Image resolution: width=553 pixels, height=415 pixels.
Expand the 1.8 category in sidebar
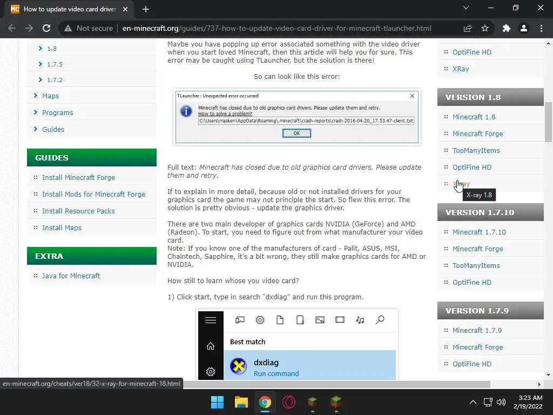click(x=52, y=49)
